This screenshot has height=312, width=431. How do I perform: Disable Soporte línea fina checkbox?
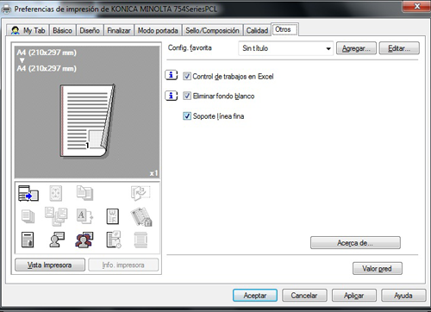(187, 116)
